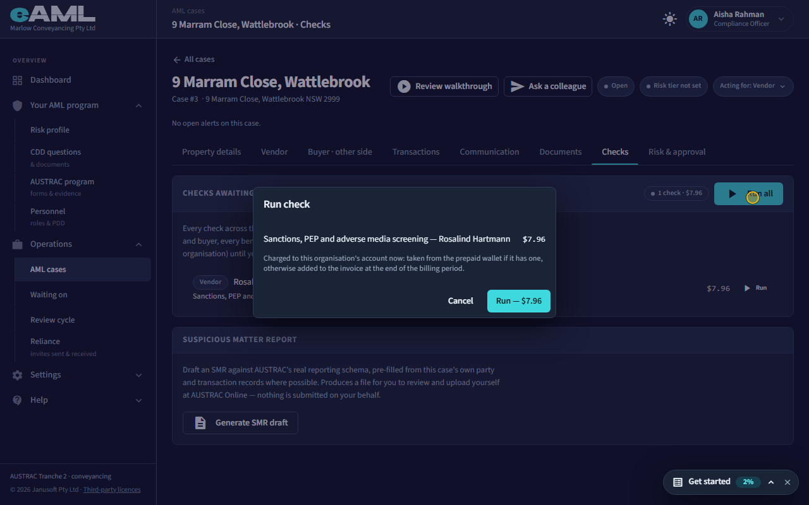809x505 pixels.
Task: Click the Run link in the Vendor check row
Action: (x=755, y=288)
